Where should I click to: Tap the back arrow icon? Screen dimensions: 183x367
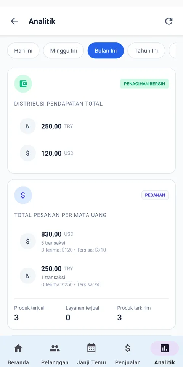[x=14, y=21]
